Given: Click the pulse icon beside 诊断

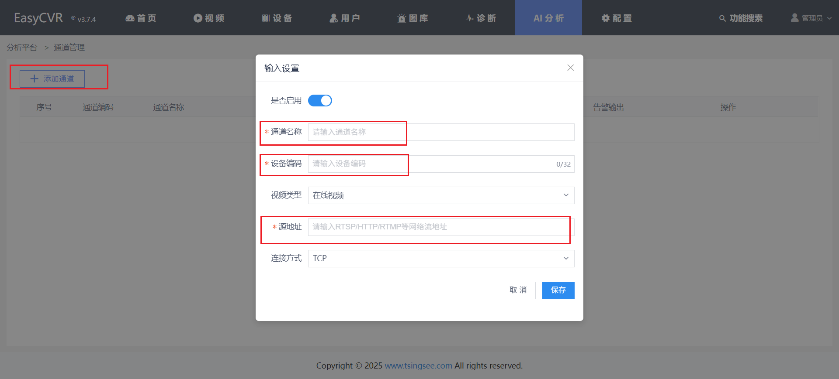Looking at the screenshot, I should tap(470, 18).
